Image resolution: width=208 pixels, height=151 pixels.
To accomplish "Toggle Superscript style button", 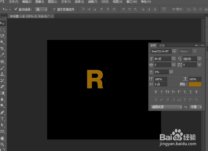I will (x=179, y=92).
